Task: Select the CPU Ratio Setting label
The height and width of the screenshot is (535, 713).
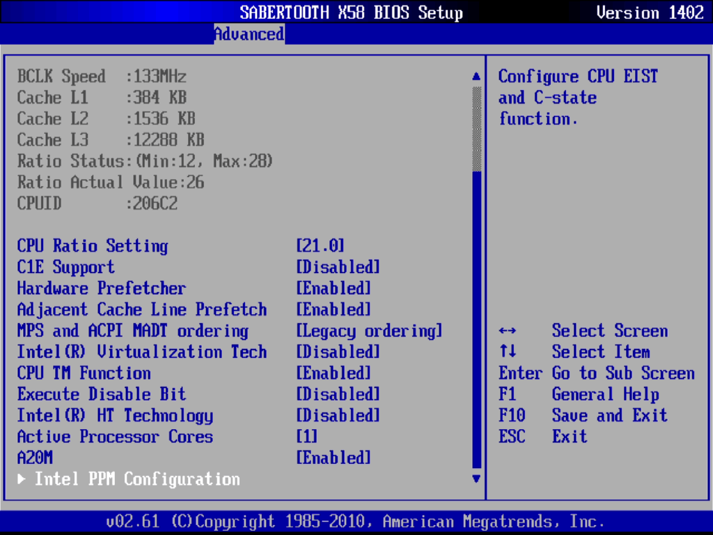Action: (x=93, y=246)
